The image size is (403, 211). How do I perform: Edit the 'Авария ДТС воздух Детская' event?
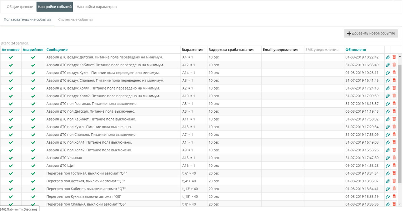(388, 57)
